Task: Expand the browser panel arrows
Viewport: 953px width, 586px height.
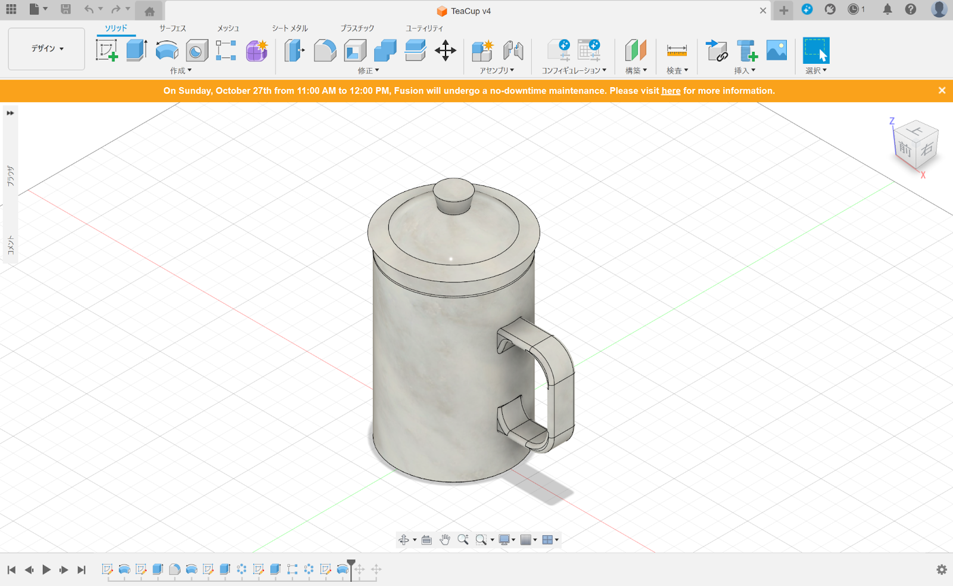Action: [x=10, y=113]
